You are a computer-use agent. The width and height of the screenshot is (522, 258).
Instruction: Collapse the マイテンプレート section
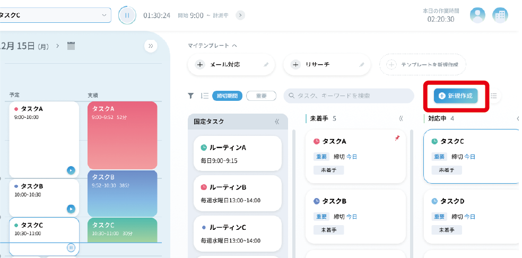(234, 46)
